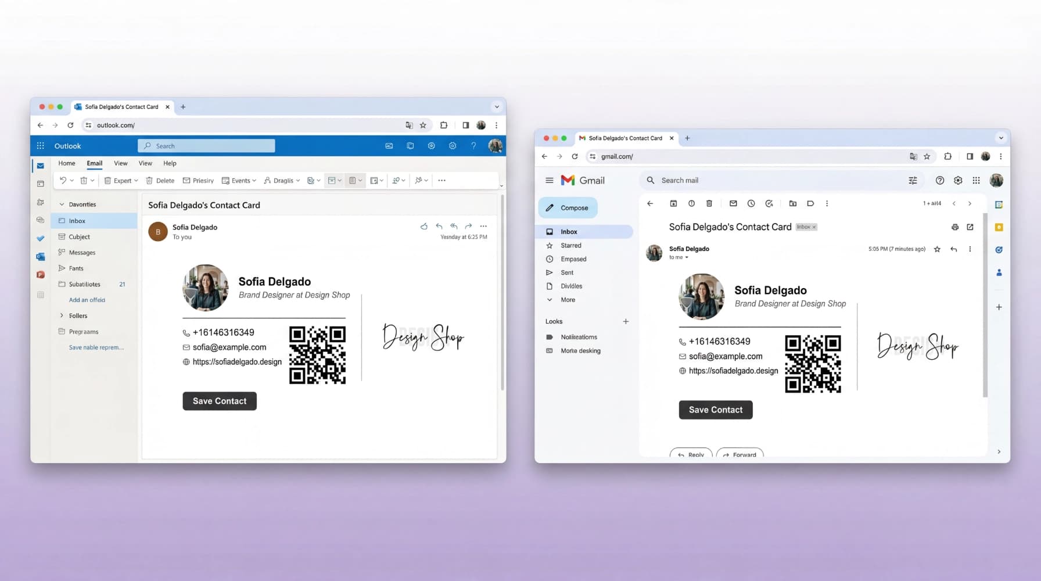
Task: Click the Delete icon in Outlook's ribbon
Action: tap(160, 181)
